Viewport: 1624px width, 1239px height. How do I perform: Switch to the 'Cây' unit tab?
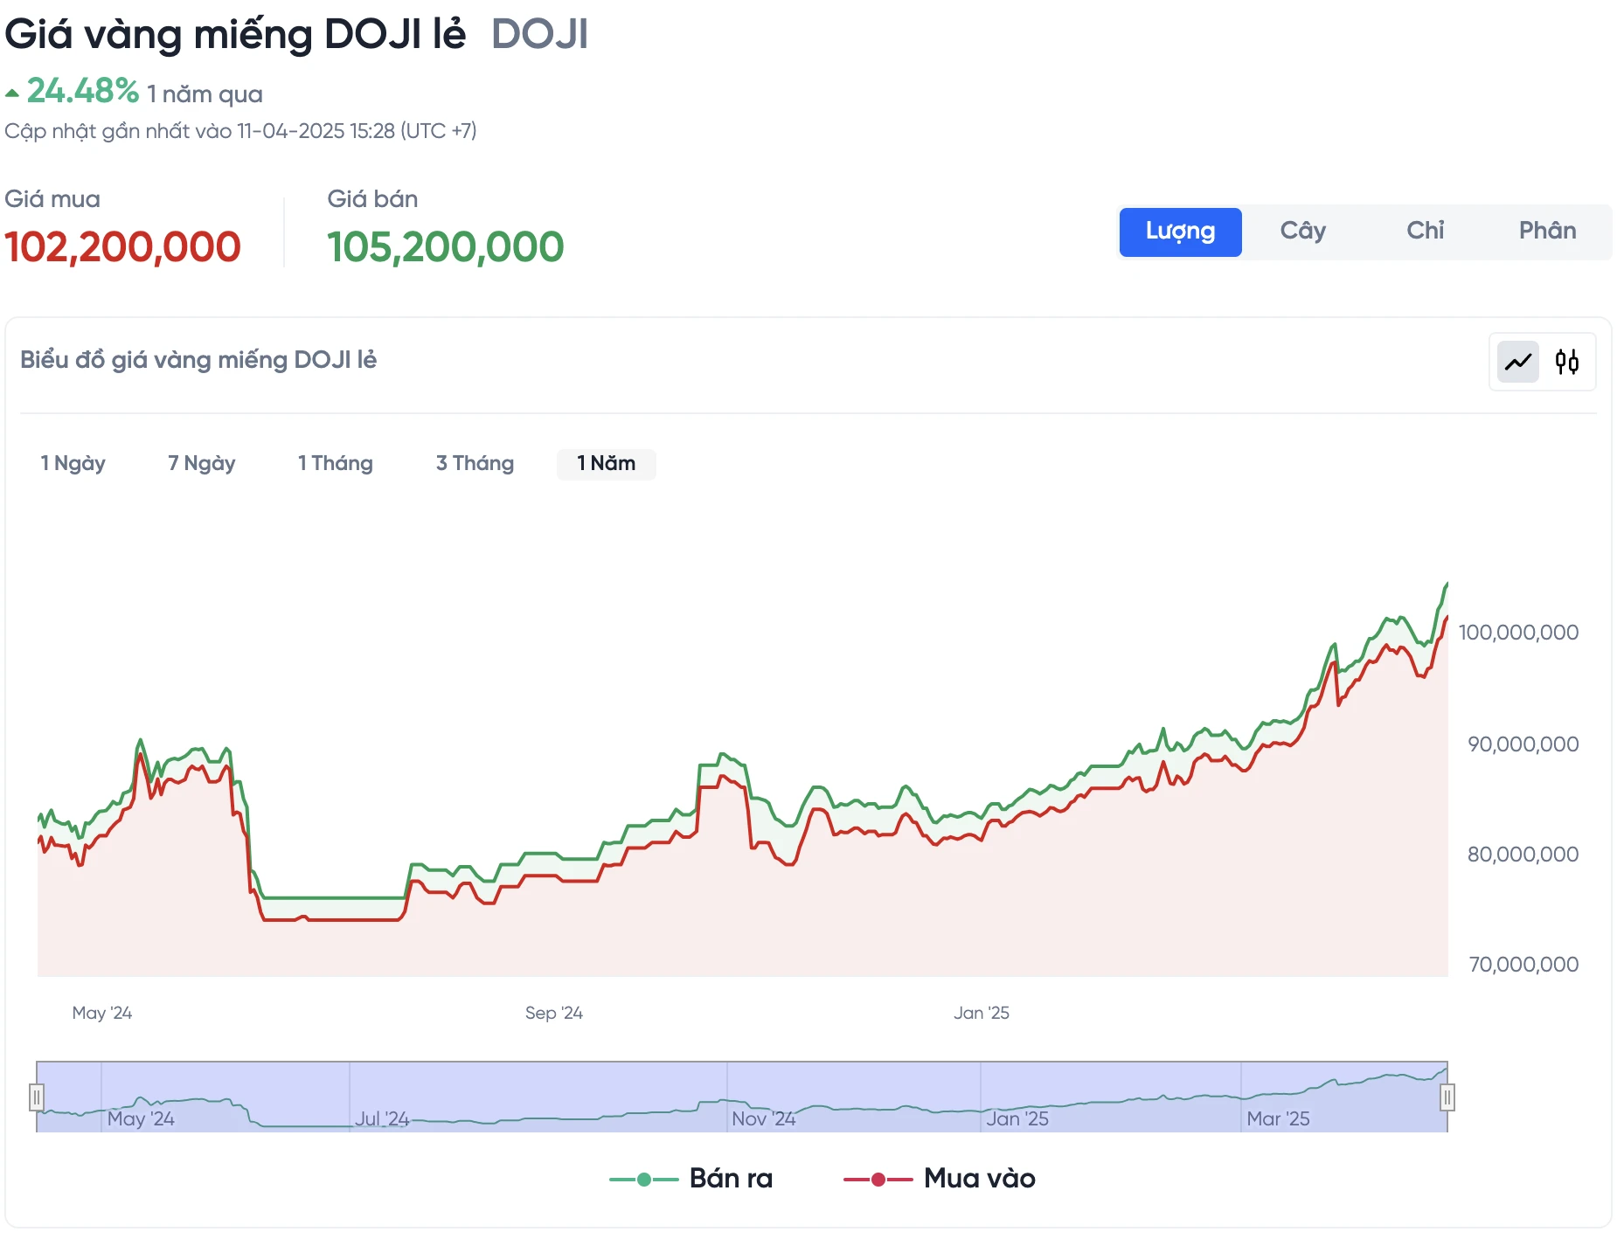(x=1302, y=230)
